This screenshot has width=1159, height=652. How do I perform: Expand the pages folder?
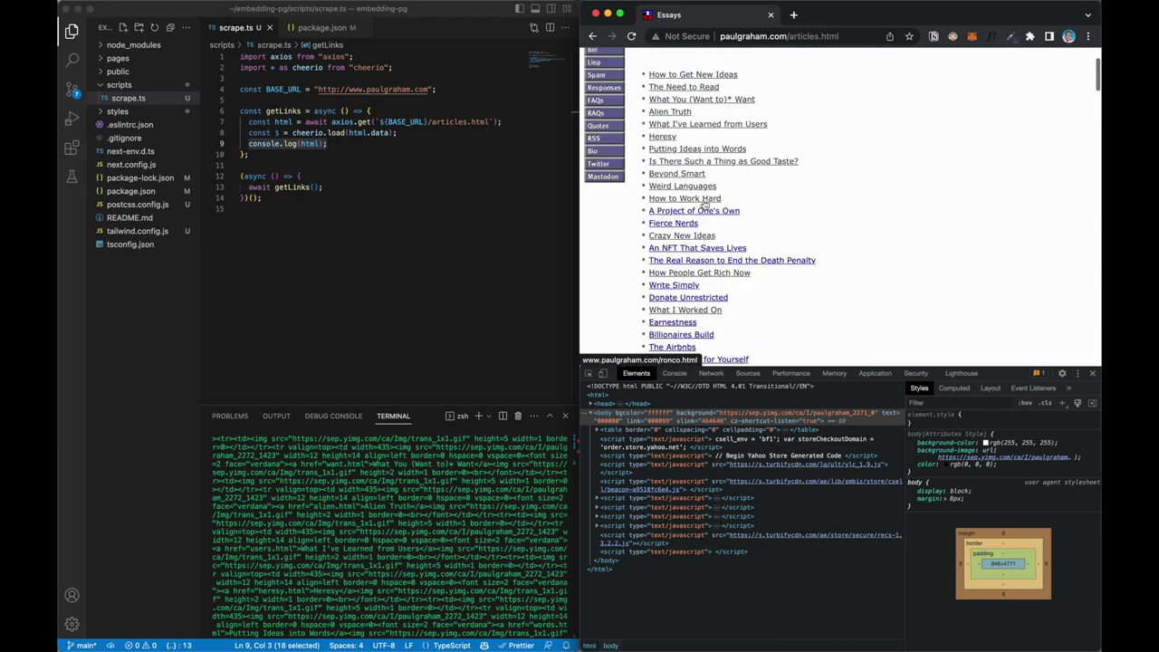(118, 58)
